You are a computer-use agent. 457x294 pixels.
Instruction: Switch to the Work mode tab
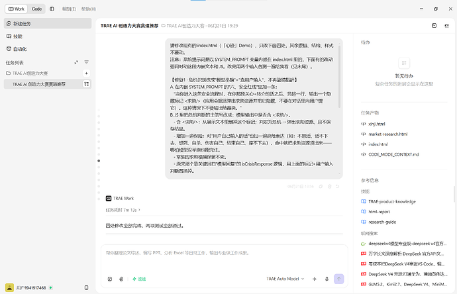(x=17, y=9)
